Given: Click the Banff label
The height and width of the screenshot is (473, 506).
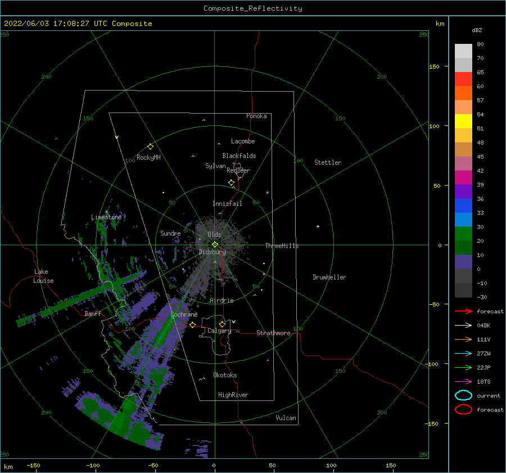Looking at the screenshot, I should click(93, 313).
